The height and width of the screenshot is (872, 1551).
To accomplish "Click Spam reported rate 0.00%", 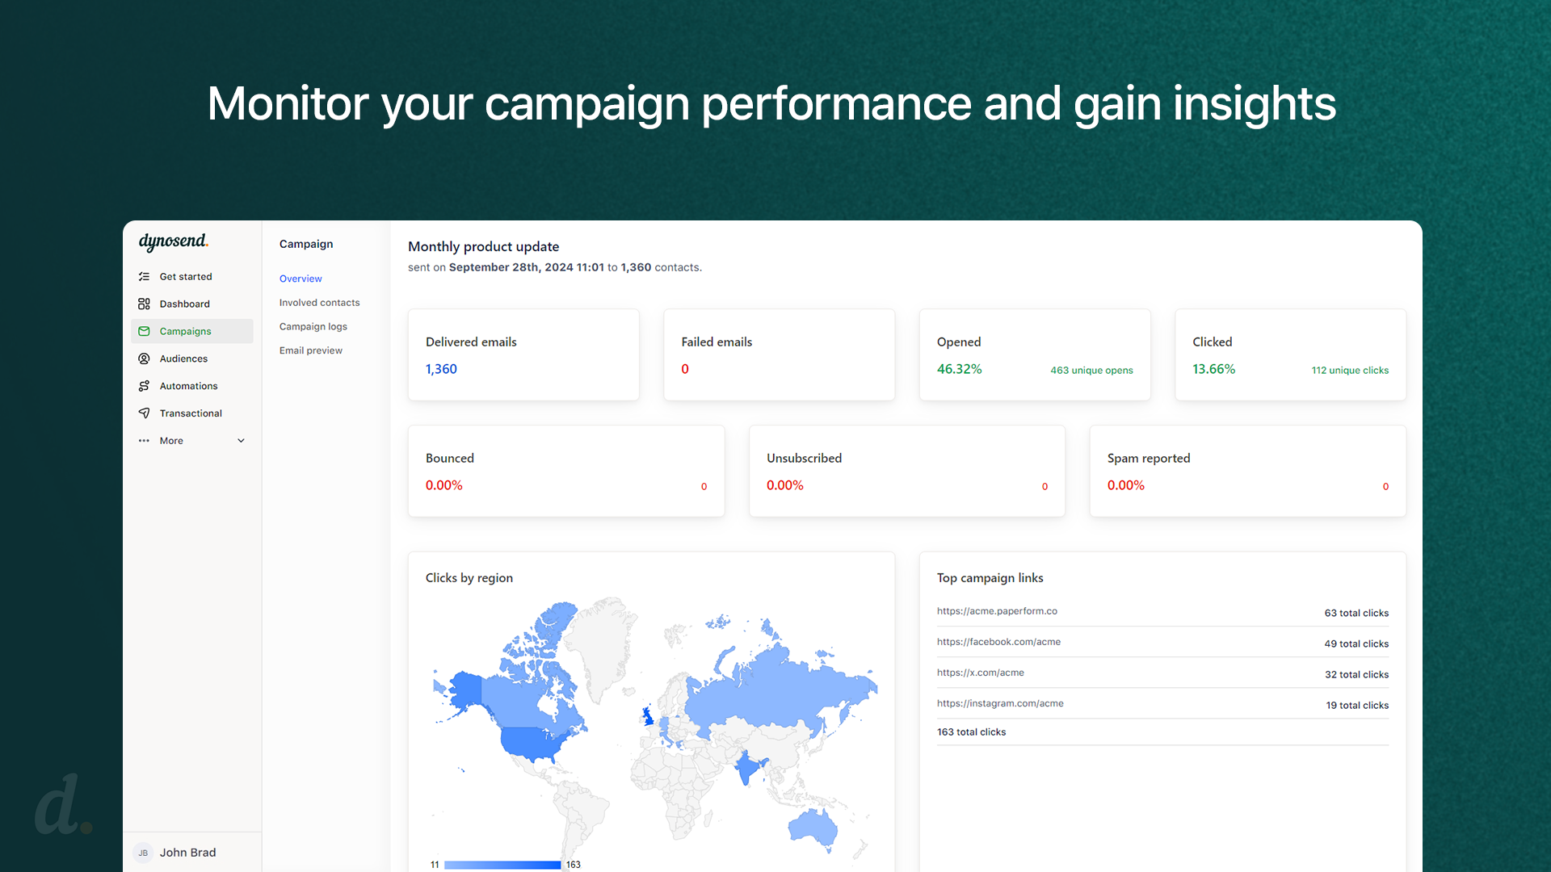I will (1126, 485).
